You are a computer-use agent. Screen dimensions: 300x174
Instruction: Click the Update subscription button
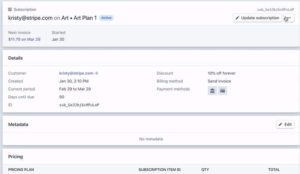click(257, 18)
